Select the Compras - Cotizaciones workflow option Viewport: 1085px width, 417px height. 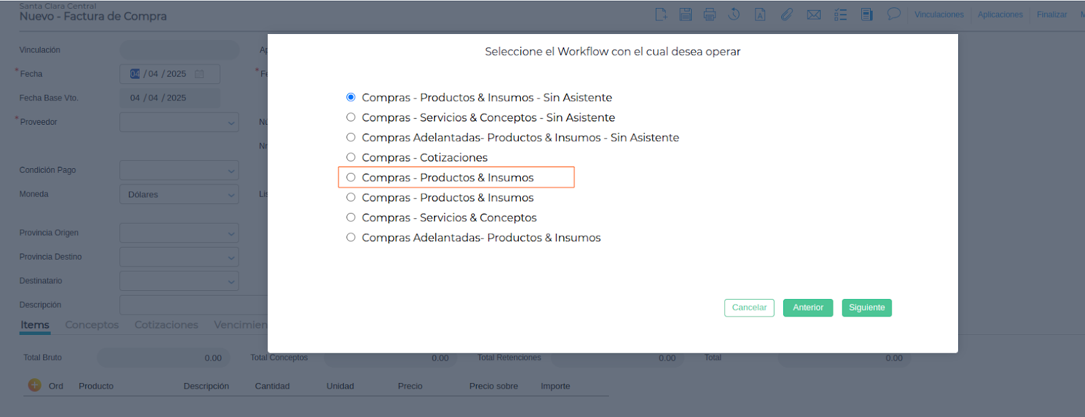pos(351,157)
